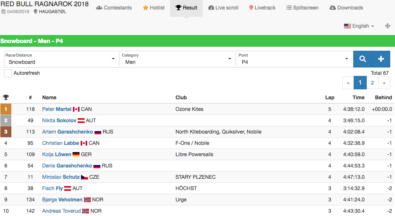Click the plus add button
Screen dimensions: 395x216
coord(381,59)
